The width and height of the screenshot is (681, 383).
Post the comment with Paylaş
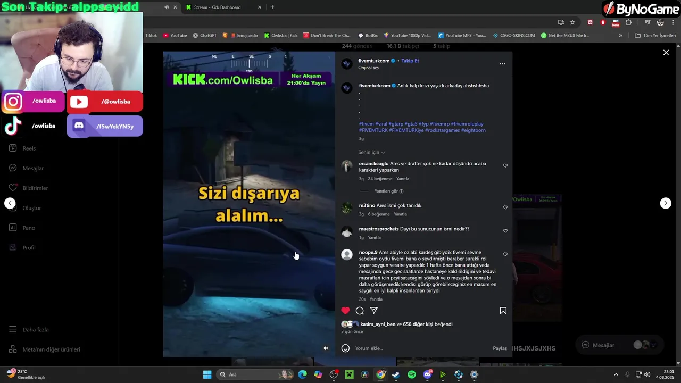(500, 348)
